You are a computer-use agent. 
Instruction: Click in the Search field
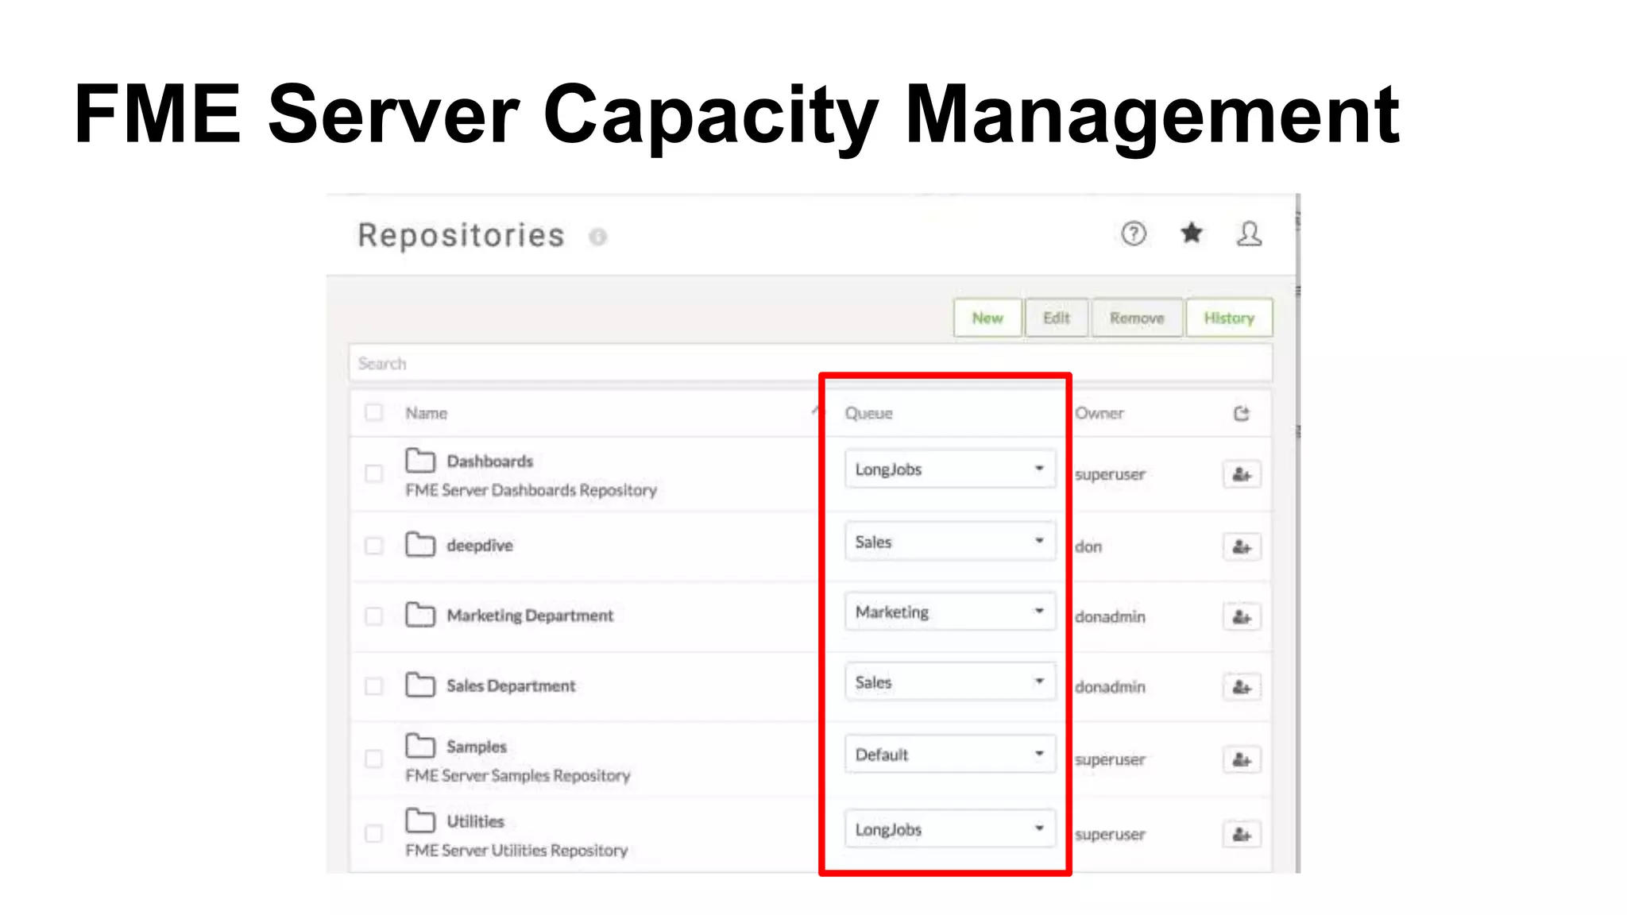click(810, 363)
